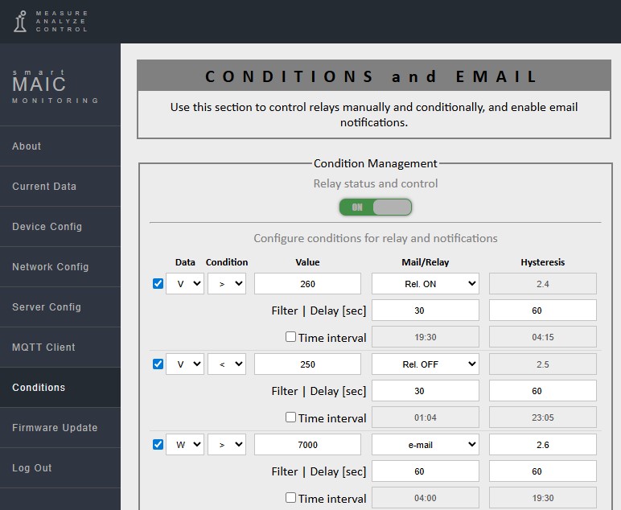Click Filter field 30 in Rel. ON condition

click(x=426, y=310)
